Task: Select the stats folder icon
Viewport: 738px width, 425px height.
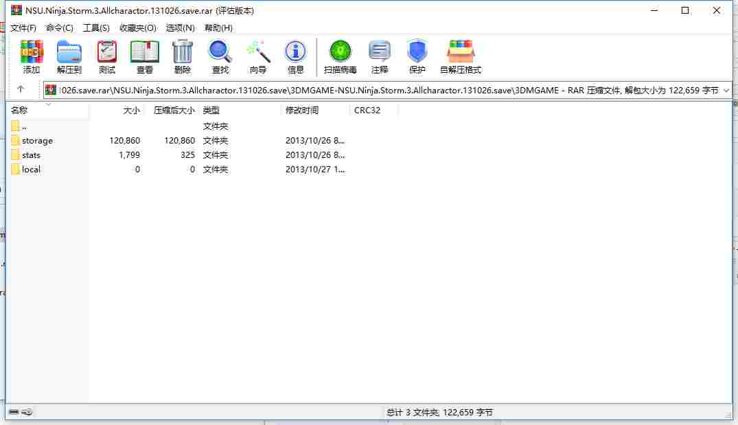Action: point(15,155)
